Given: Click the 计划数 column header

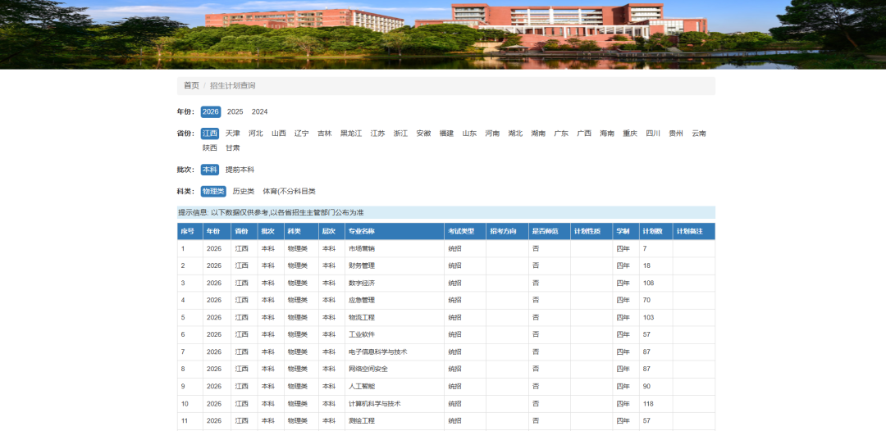Looking at the screenshot, I should [656, 231].
